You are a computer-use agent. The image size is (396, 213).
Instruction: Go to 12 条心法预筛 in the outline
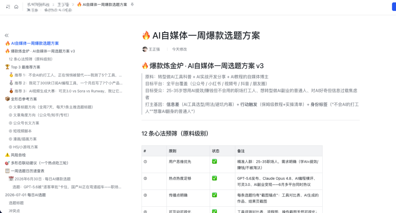(30, 59)
